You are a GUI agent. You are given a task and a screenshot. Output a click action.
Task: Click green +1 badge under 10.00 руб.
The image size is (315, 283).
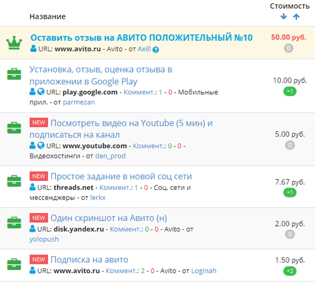[290, 92]
